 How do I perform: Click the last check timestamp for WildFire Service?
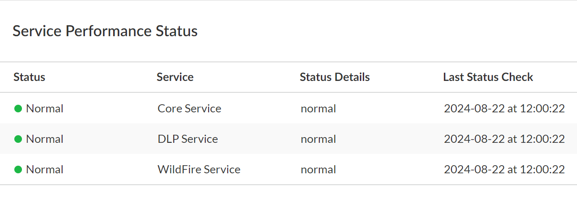coord(504,169)
